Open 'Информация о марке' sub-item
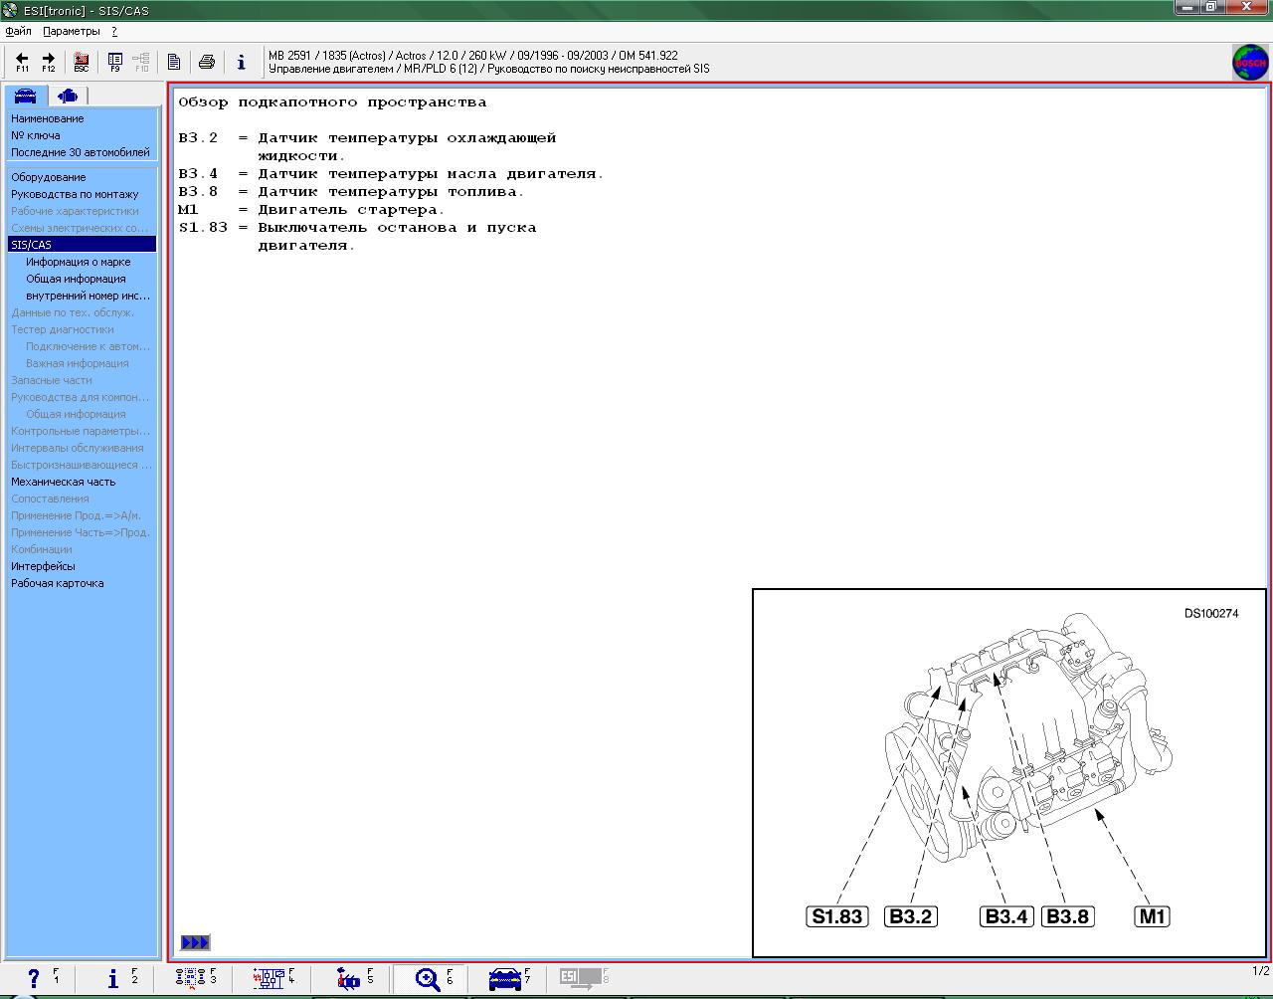The image size is (1273, 999). [x=79, y=262]
